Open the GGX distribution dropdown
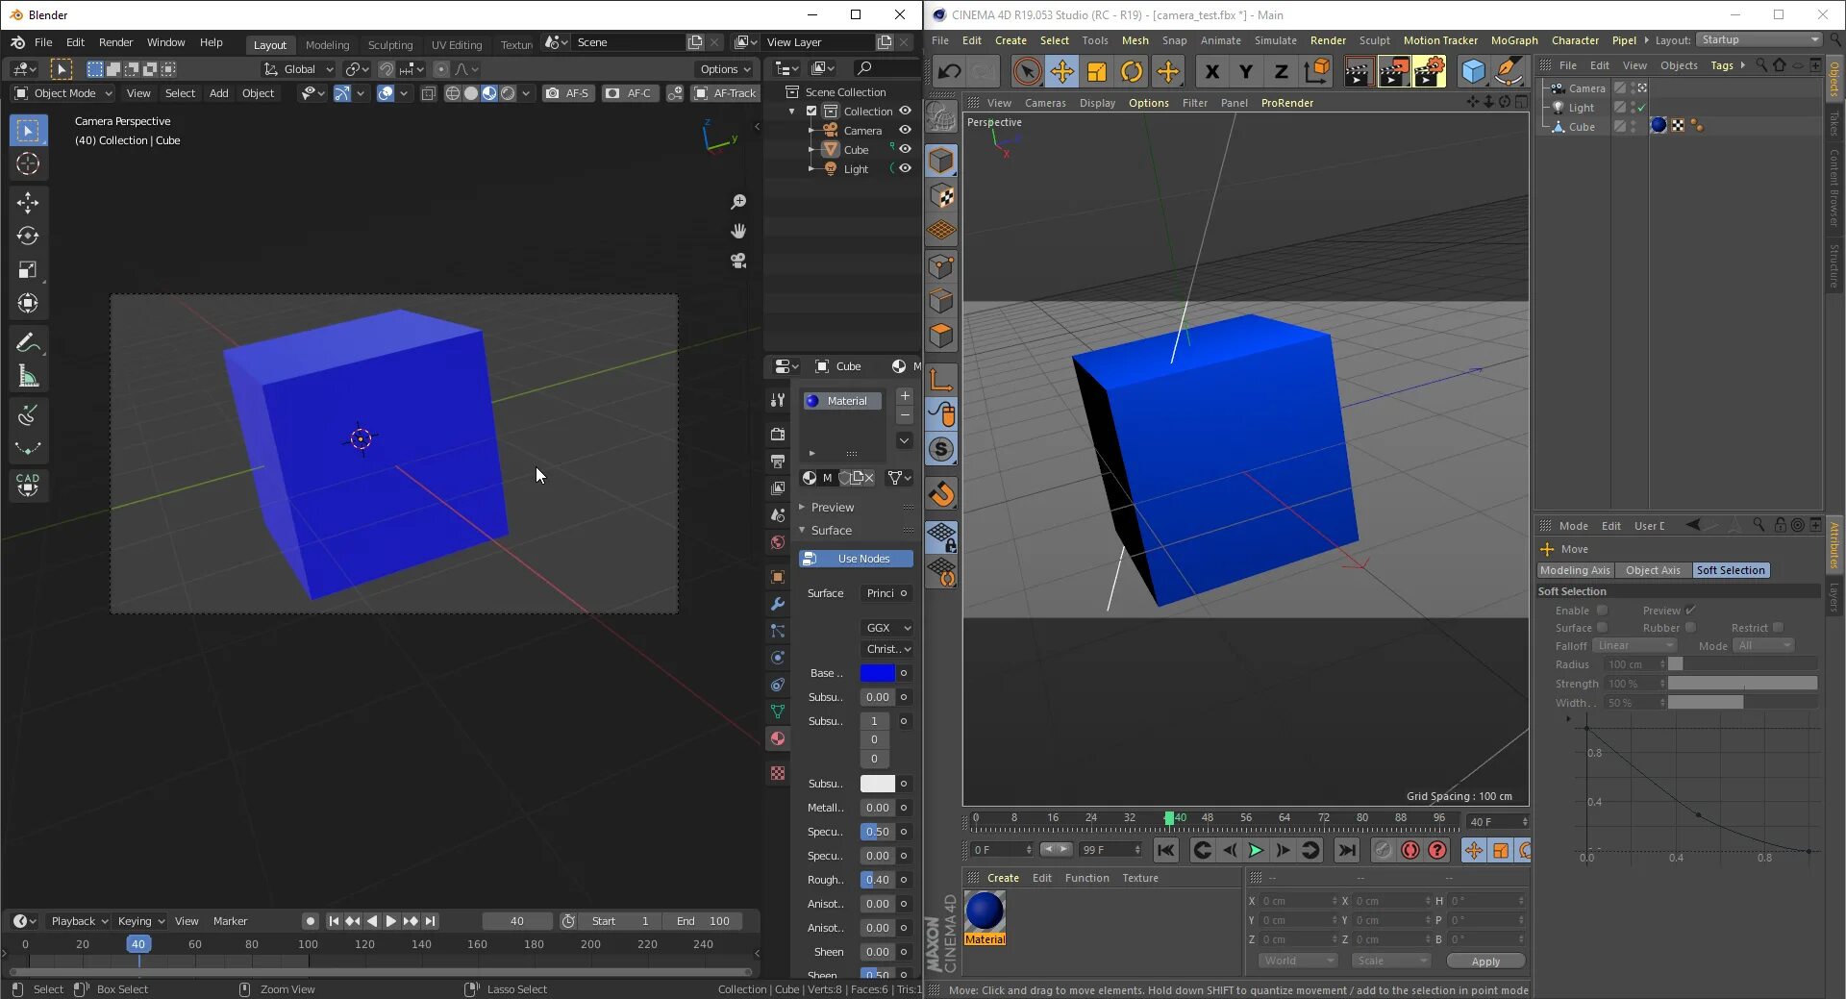The height and width of the screenshot is (999, 1846). coord(886,628)
